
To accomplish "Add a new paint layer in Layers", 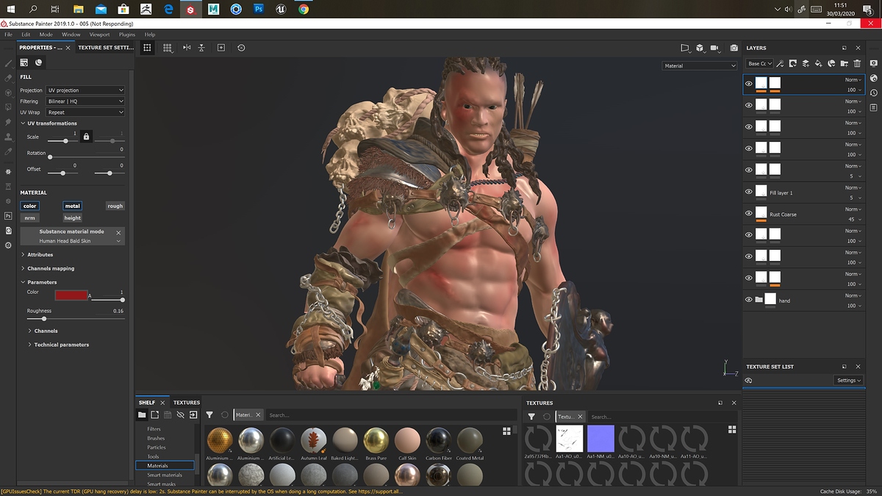I will coord(806,64).
